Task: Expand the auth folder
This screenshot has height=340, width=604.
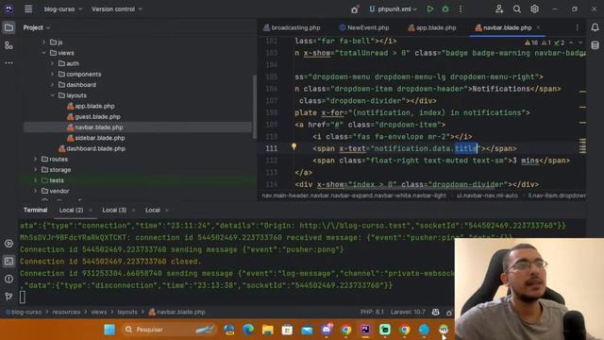Action: click(53, 63)
